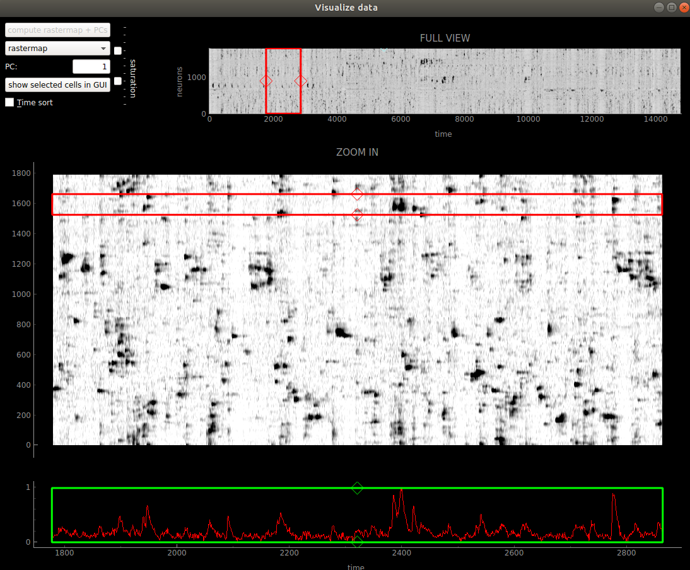
Task: Click show selected cells in GUI button
Action: pyautogui.click(x=57, y=85)
